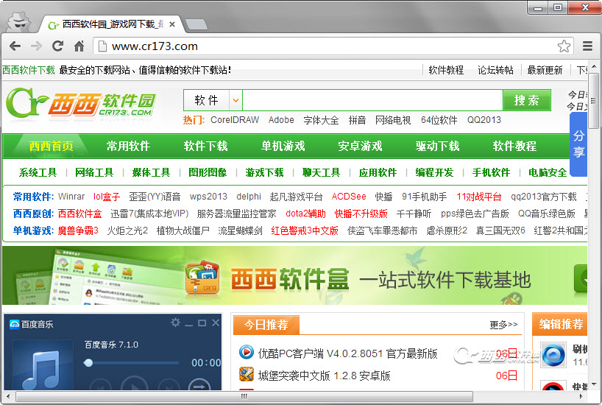This screenshot has height=405, width=602.
Task: Open the 应用软件 category link
Action: pos(378,172)
